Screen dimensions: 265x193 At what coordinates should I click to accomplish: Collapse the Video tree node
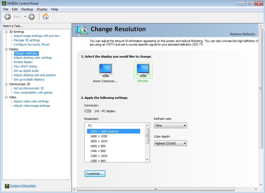coord(6,97)
